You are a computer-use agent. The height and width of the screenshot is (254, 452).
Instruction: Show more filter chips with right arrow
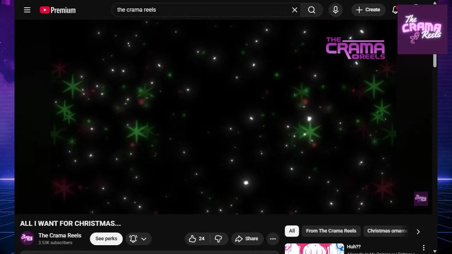coord(418,232)
